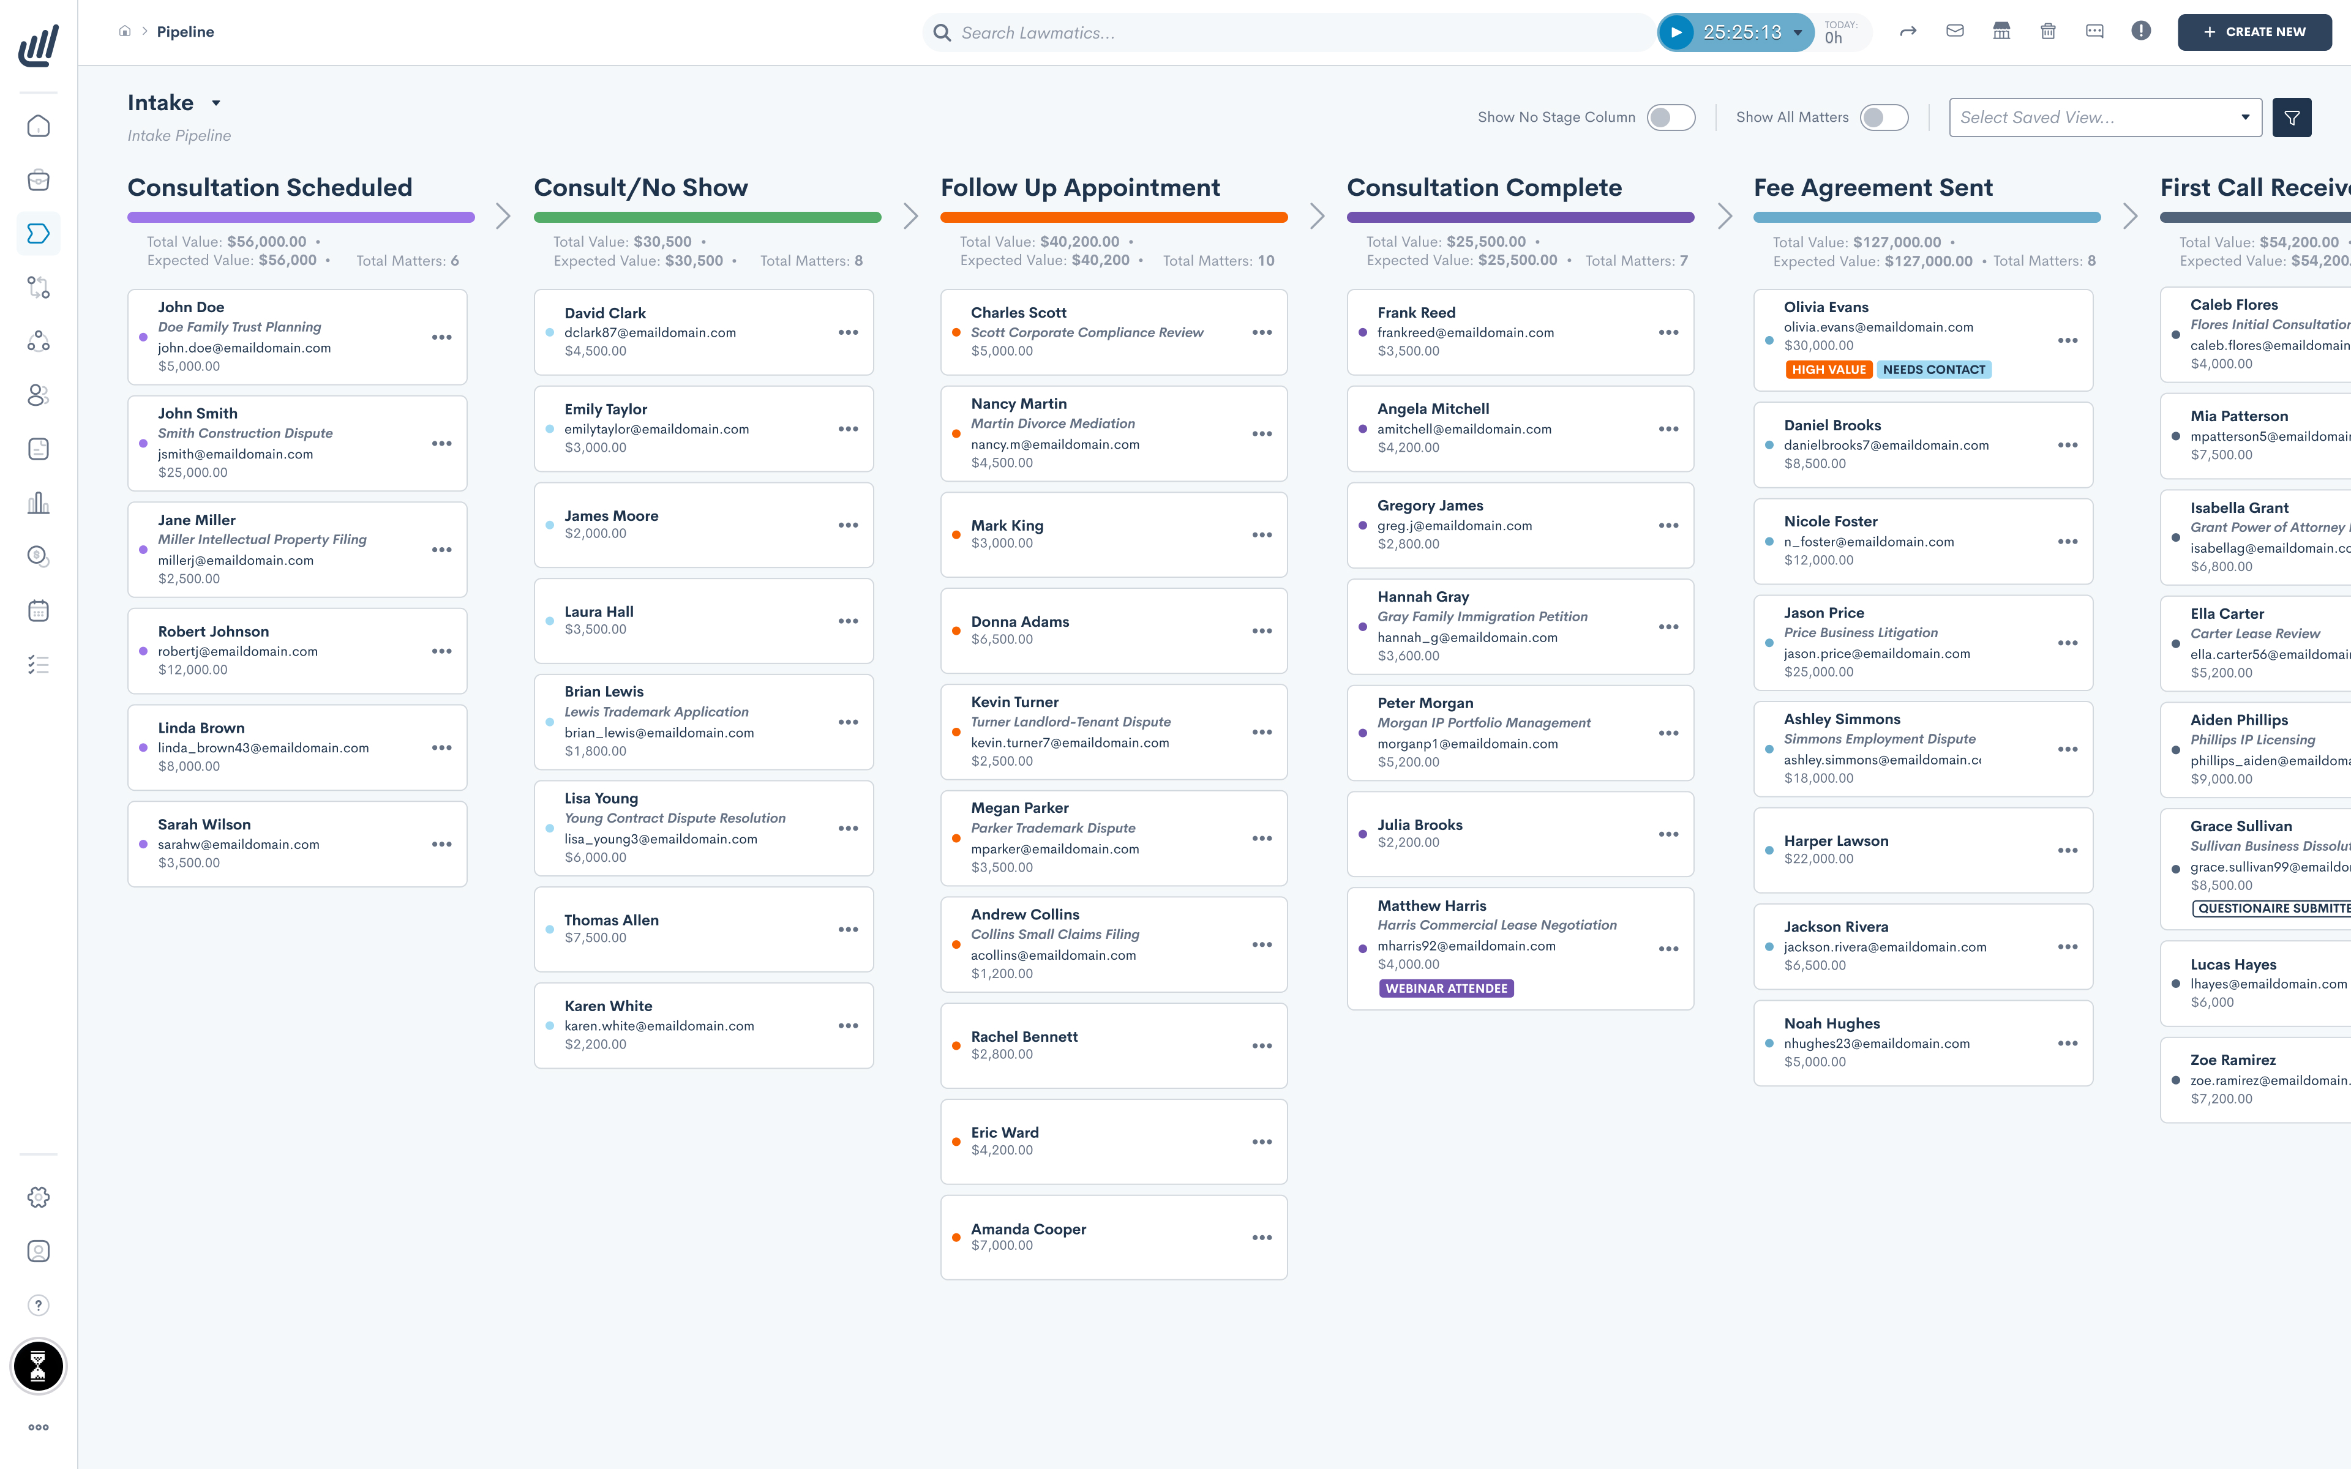
Task: Open the Matters briefcase icon in sidebar
Action: (x=39, y=180)
